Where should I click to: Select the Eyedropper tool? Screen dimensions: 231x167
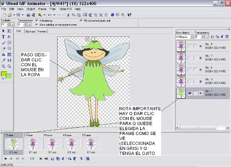pos(3,60)
